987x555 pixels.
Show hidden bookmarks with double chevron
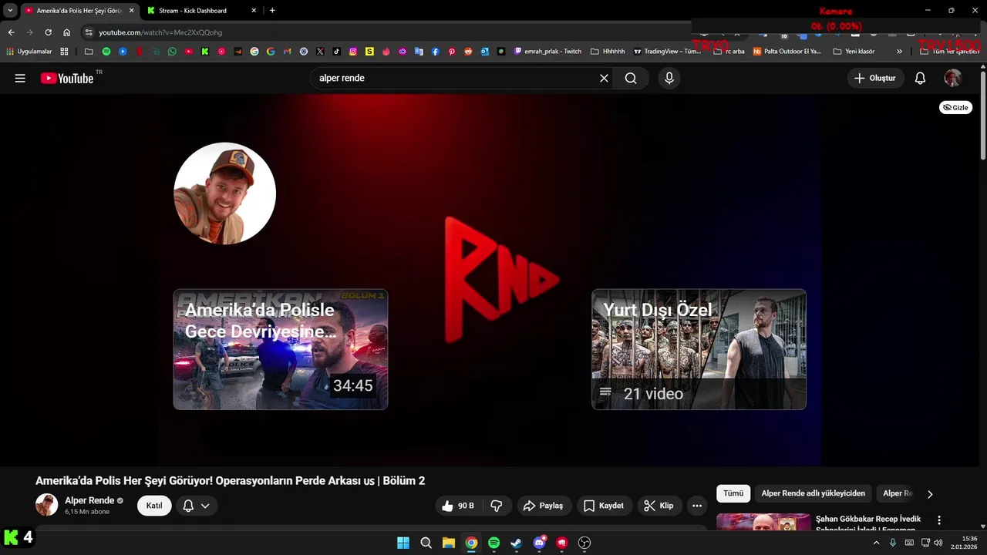(899, 52)
